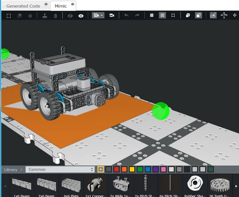Select the outlined cube render mode

pyautogui.click(x=199, y=15)
